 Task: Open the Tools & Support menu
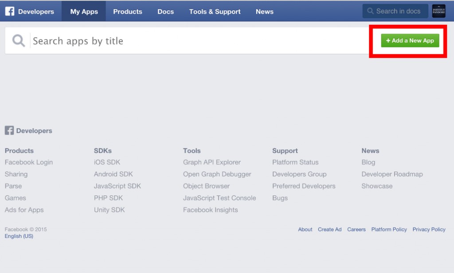pyautogui.click(x=215, y=12)
